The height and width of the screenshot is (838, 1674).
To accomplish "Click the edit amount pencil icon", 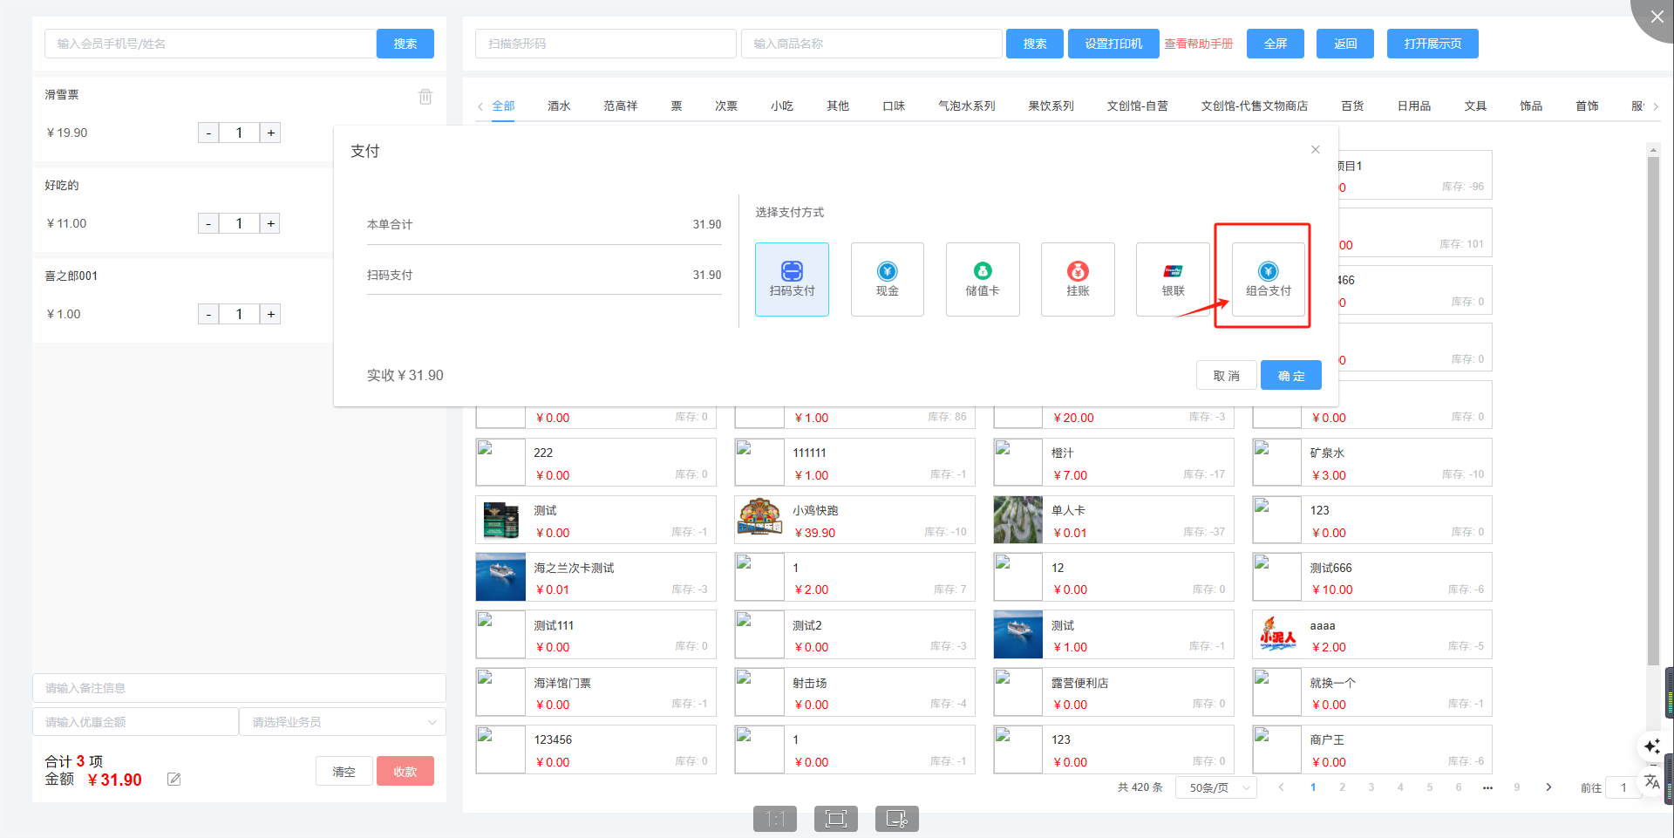I will pyautogui.click(x=174, y=780).
